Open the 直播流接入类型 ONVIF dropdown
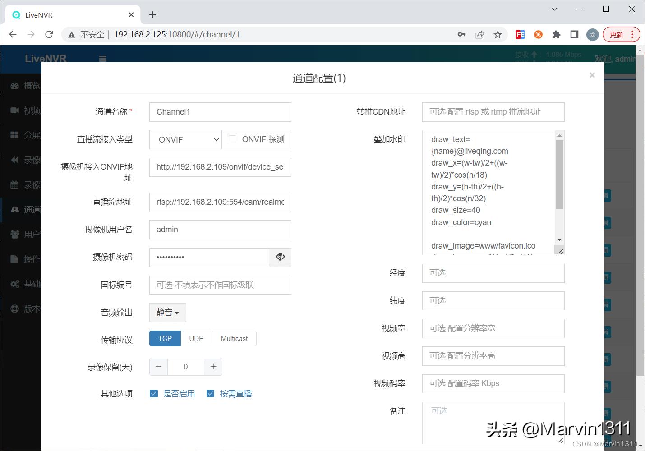The width and height of the screenshot is (645, 451). [185, 139]
